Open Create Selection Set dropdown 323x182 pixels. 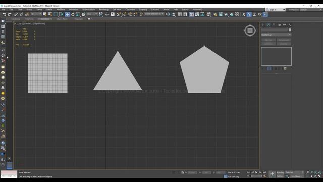click(x=154, y=14)
